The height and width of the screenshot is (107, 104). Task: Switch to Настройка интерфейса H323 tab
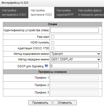point(14,12)
